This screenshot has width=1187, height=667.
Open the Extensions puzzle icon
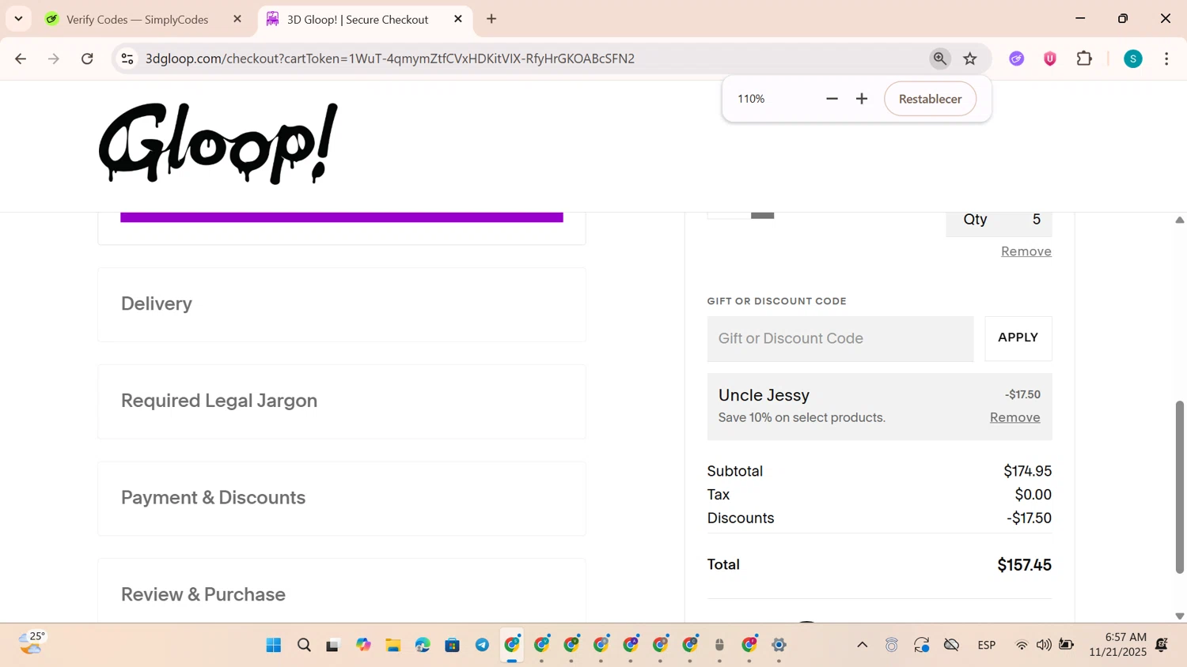[x=1084, y=58]
